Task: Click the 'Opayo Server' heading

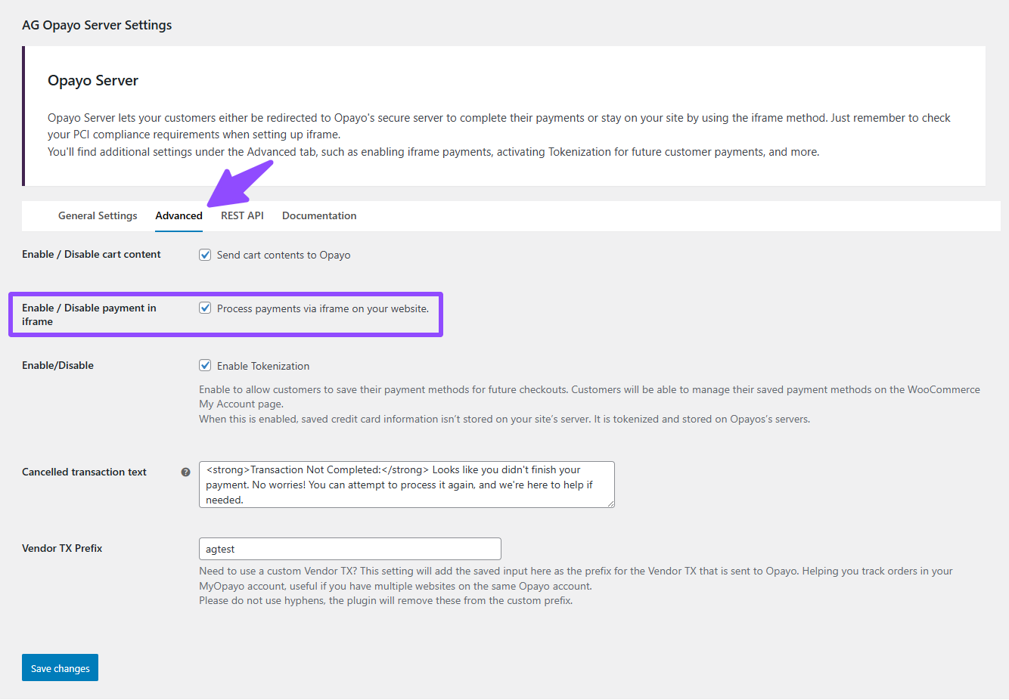Action: (93, 81)
